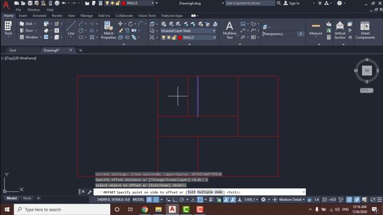Click the Save icon in quick access toolbar
Image resolution: width=383 pixels, height=215 pixels.
coord(30,3)
